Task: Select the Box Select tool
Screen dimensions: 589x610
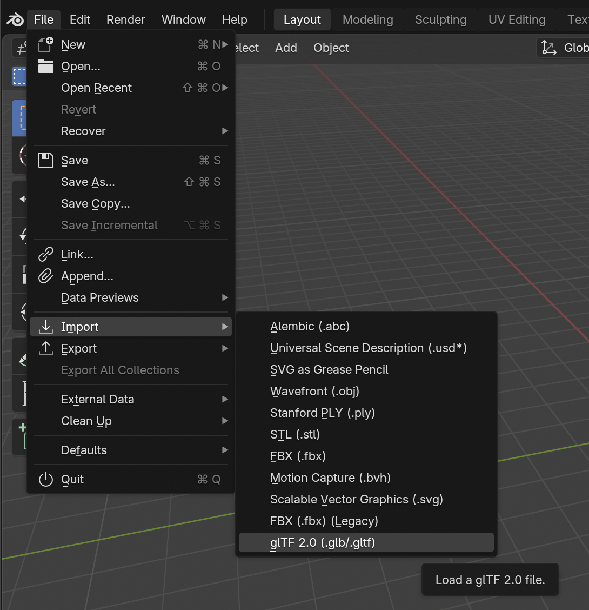Action: (x=19, y=76)
